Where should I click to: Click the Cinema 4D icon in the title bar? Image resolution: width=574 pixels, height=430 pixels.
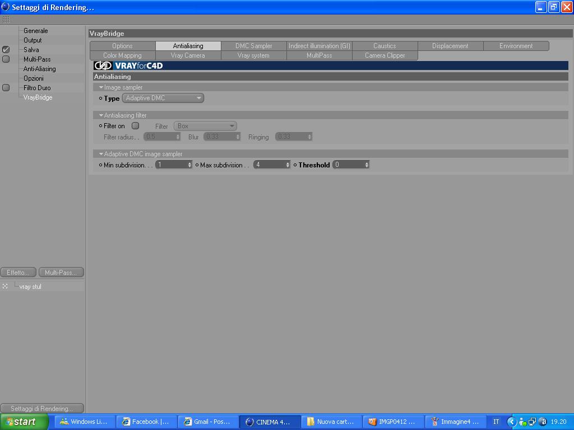click(x=5, y=7)
